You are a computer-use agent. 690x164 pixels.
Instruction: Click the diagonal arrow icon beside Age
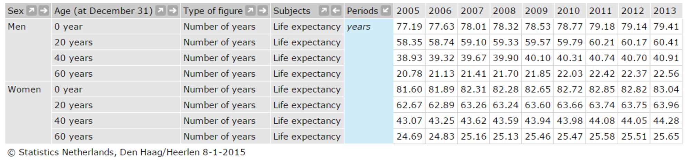pos(160,11)
